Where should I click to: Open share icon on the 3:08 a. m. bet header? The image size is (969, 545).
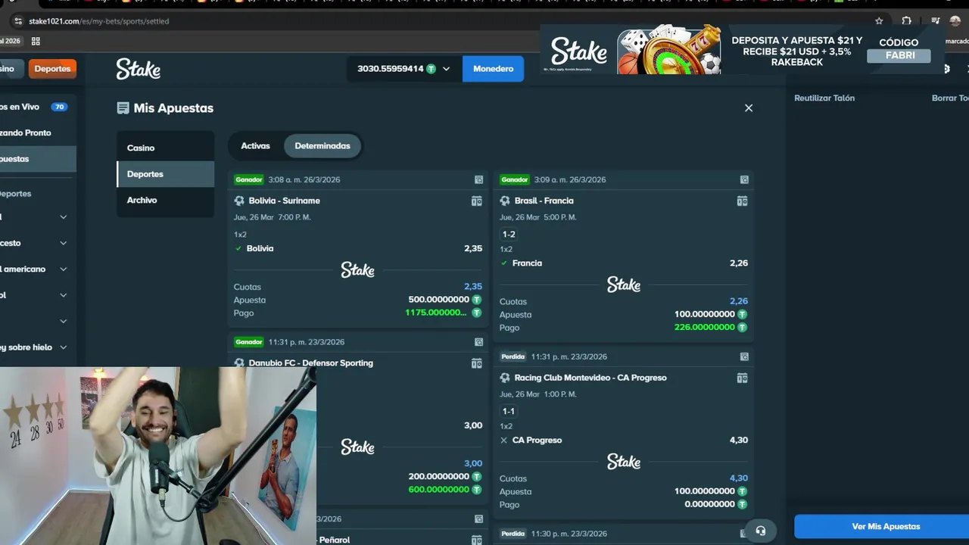pos(478,180)
